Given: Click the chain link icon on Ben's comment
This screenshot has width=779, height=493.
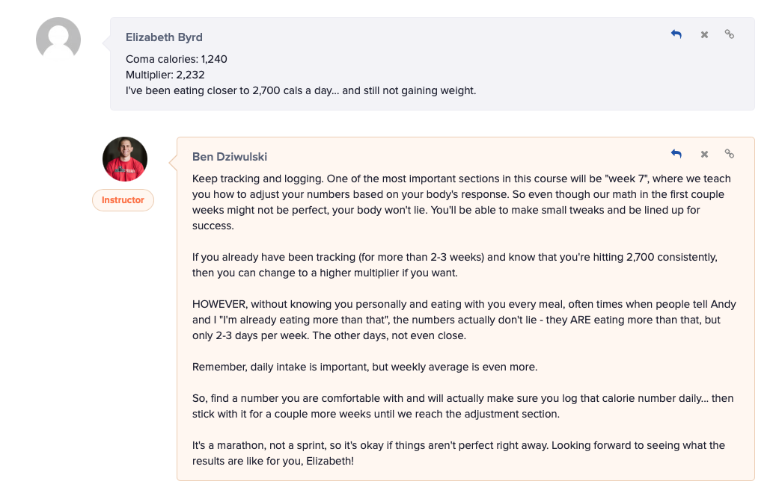Looking at the screenshot, I should pos(730,154).
